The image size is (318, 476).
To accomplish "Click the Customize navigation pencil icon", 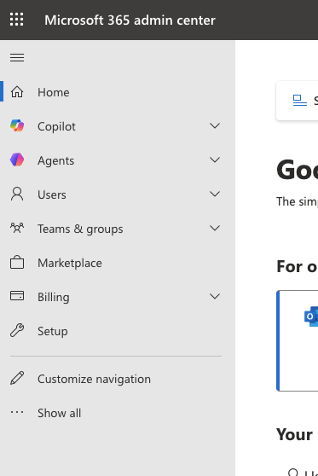I will coord(17,378).
